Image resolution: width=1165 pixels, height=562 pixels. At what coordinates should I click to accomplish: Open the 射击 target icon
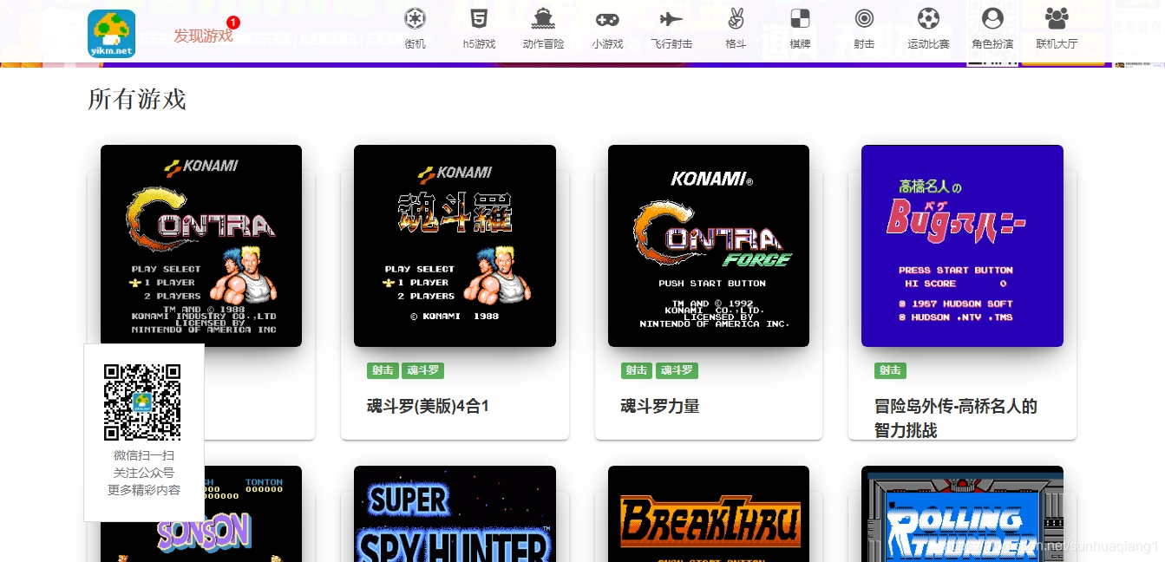(864, 18)
